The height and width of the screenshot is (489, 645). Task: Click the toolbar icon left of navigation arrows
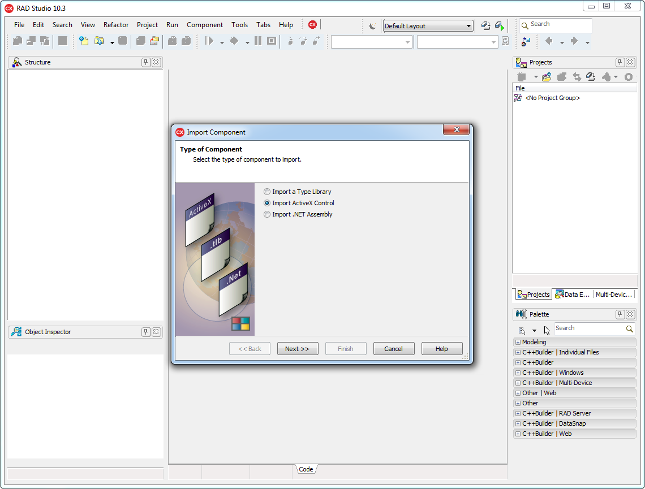coord(526,41)
